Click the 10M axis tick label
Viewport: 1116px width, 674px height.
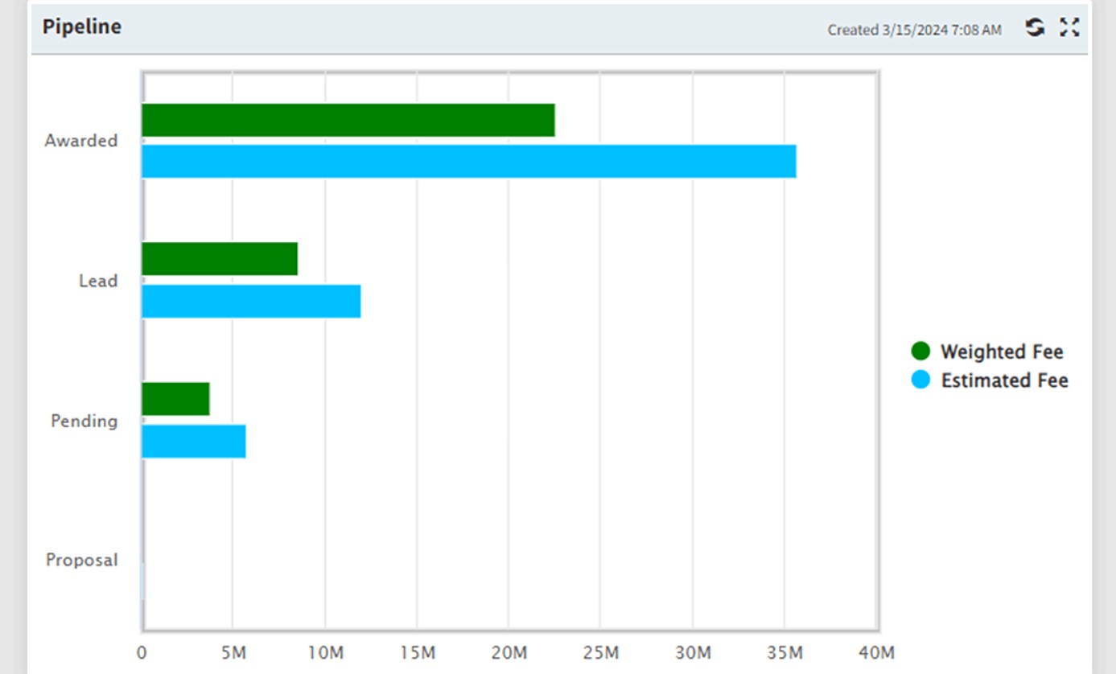[325, 652]
